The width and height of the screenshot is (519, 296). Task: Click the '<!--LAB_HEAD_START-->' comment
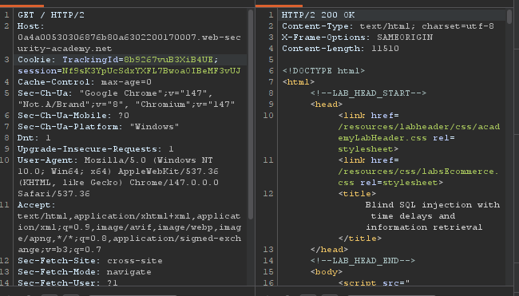[368, 93]
